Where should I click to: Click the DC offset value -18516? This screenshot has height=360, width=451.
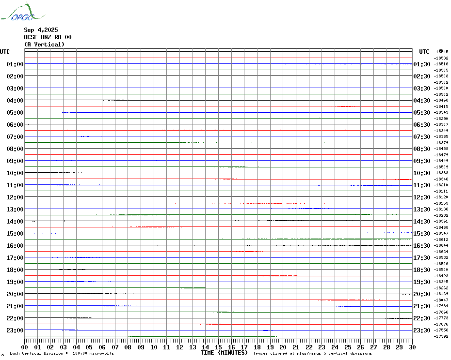[x=441, y=64]
